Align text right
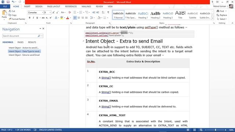Image resolution: width=235 pixels, height=132 pixels. [x=82, y=18]
